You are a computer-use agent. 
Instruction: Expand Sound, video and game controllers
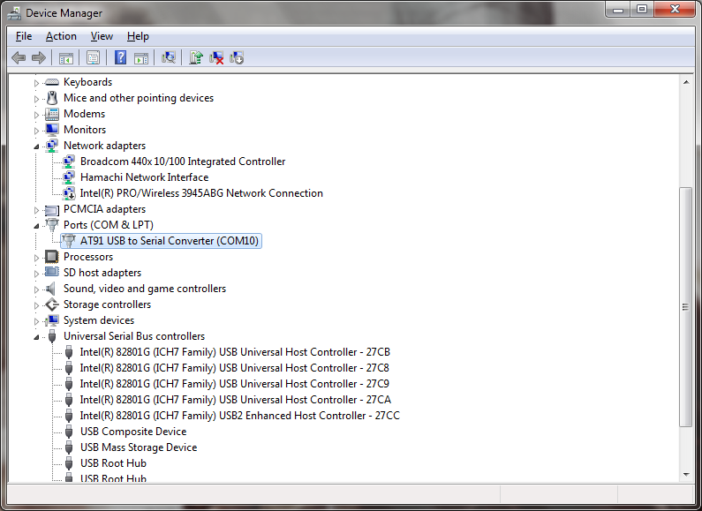pos(36,289)
